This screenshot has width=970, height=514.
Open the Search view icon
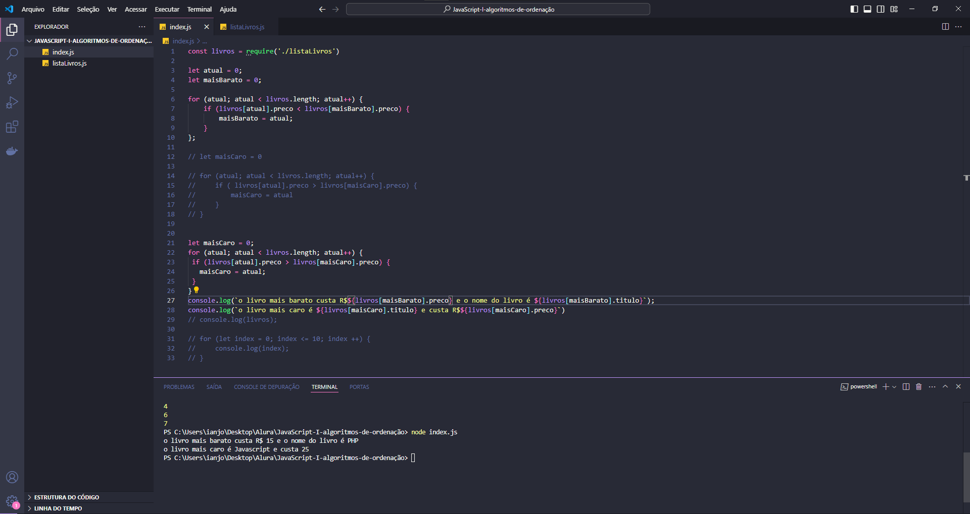pyautogui.click(x=12, y=54)
